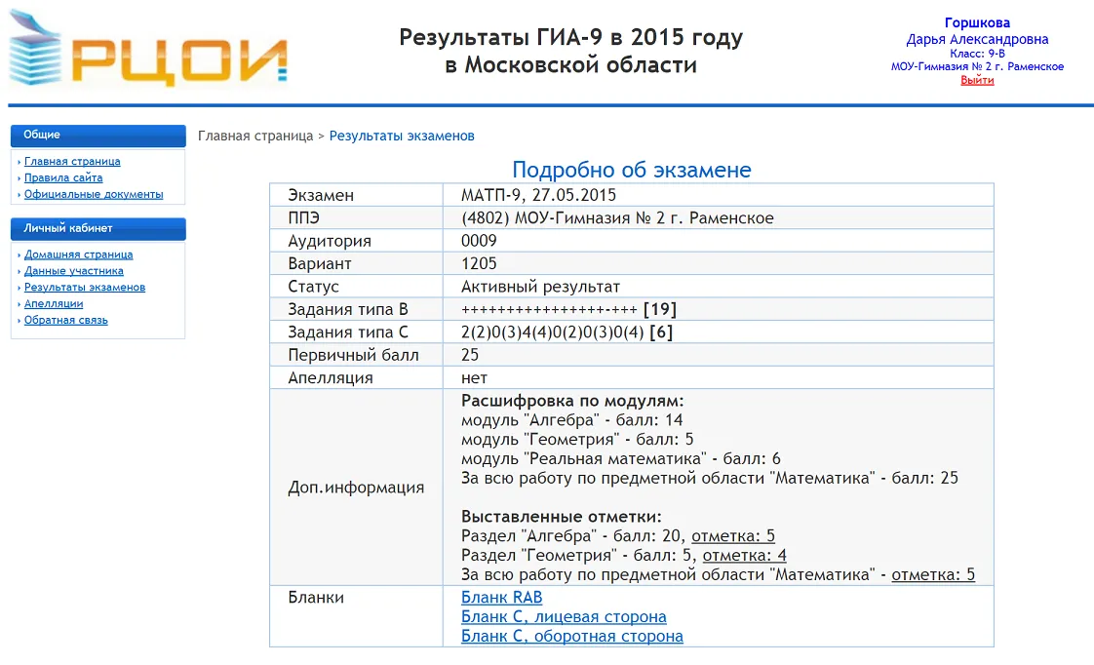Click the Личный кабинет section header
This screenshot has height=665, width=1094.
point(98,229)
